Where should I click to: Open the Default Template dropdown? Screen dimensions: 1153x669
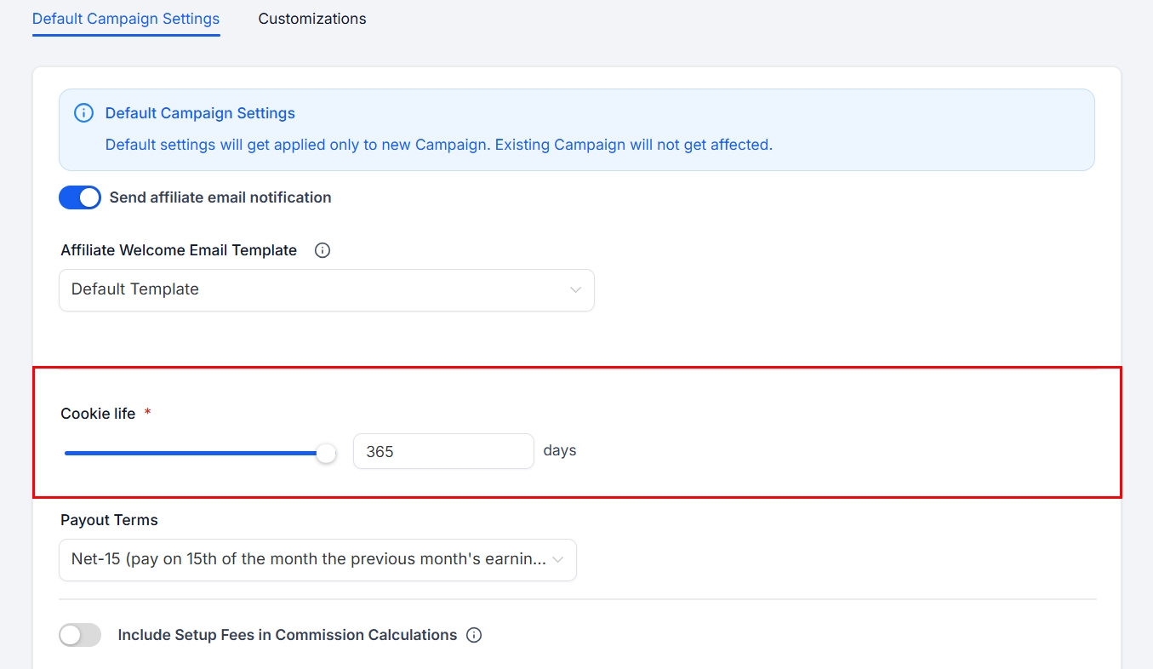[x=326, y=290]
